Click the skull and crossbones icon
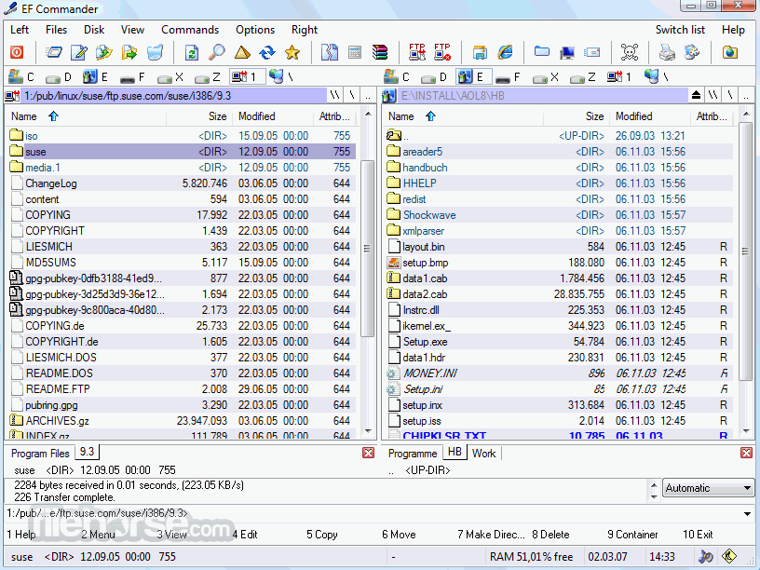 click(x=630, y=52)
